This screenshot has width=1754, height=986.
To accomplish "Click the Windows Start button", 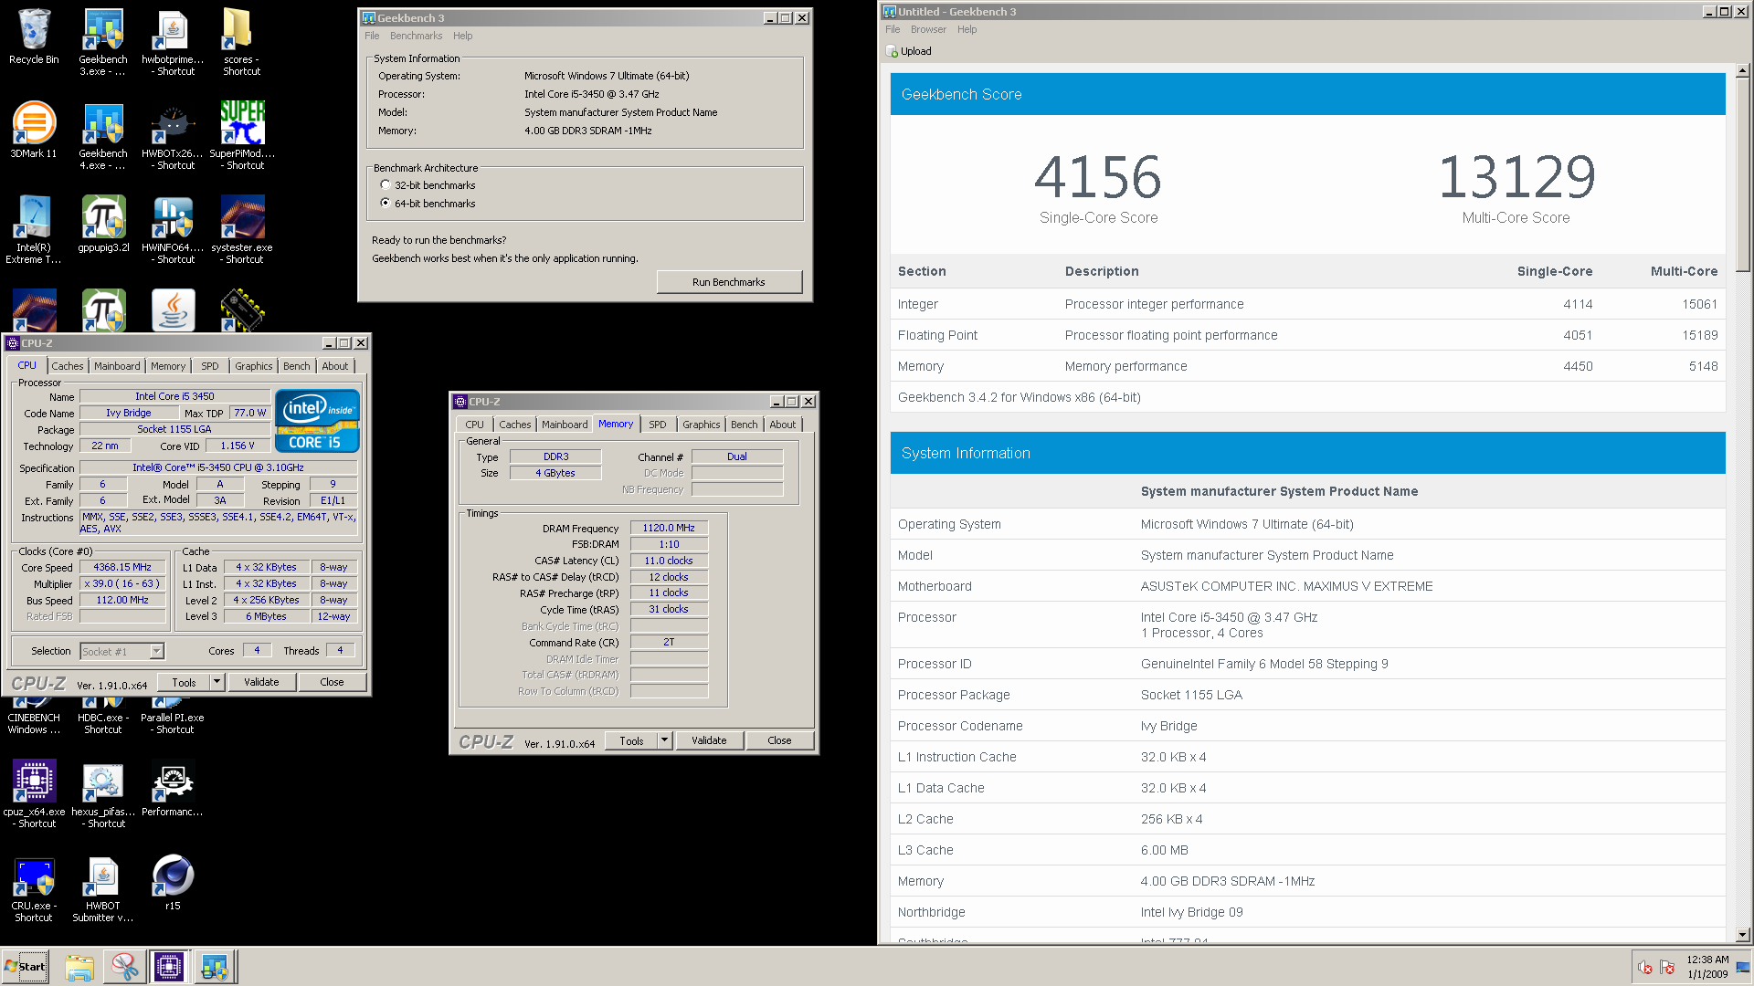I will pyautogui.click(x=26, y=967).
